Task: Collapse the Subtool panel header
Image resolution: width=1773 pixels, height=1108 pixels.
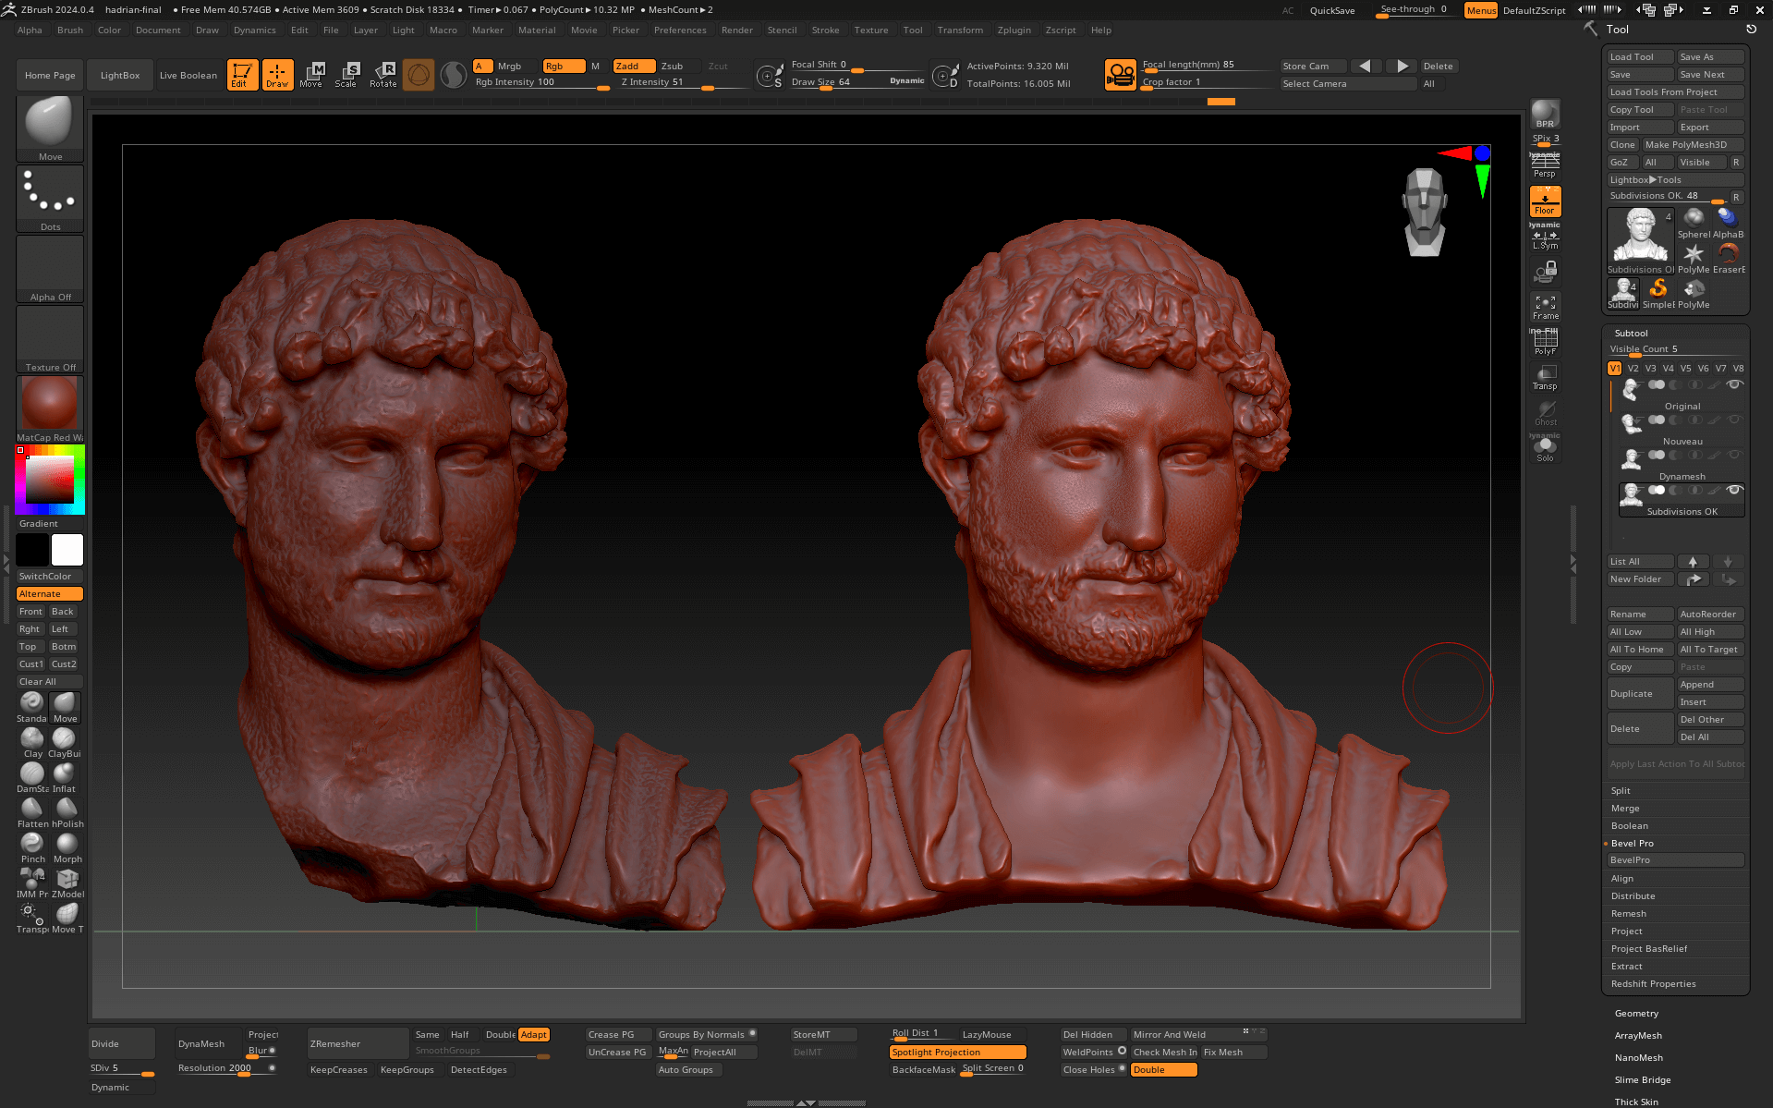Action: coord(1631,333)
